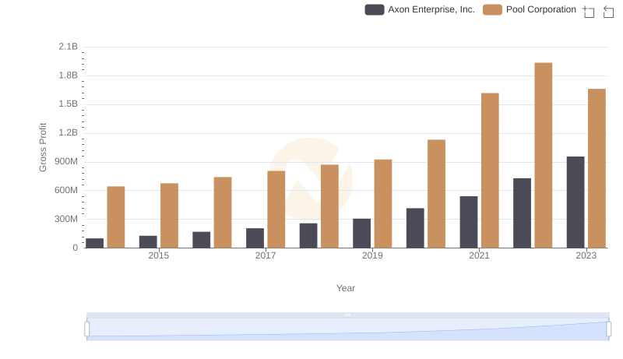This screenshot has height=359, width=623.
Task: Click the 300M y-axis label
Action: click(66, 219)
